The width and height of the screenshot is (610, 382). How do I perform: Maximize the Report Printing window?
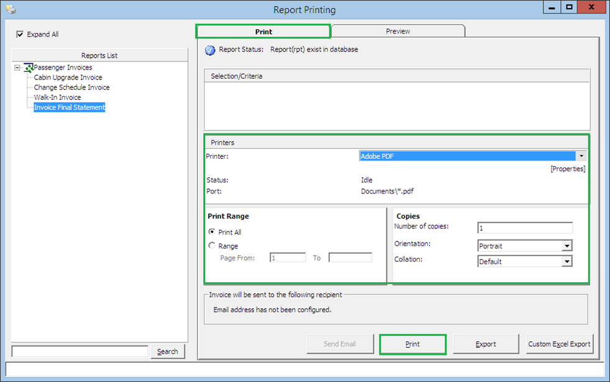569,7
